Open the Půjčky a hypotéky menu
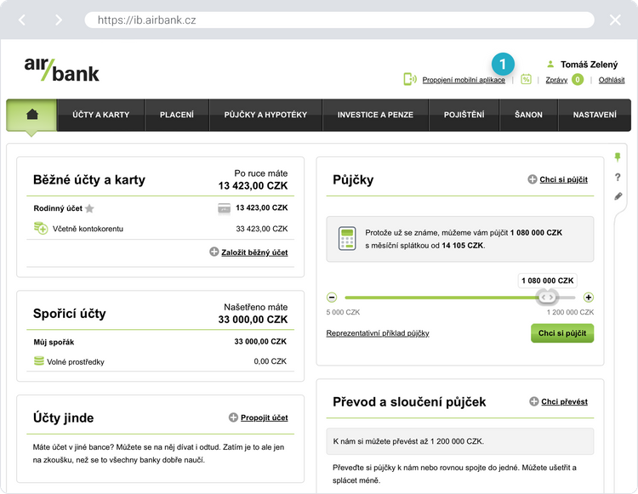 [265, 115]
